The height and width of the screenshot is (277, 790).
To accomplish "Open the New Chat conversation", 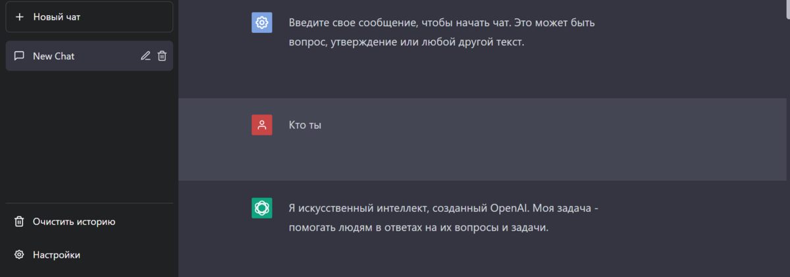I will pyautogui.click(x=89, y=56).
